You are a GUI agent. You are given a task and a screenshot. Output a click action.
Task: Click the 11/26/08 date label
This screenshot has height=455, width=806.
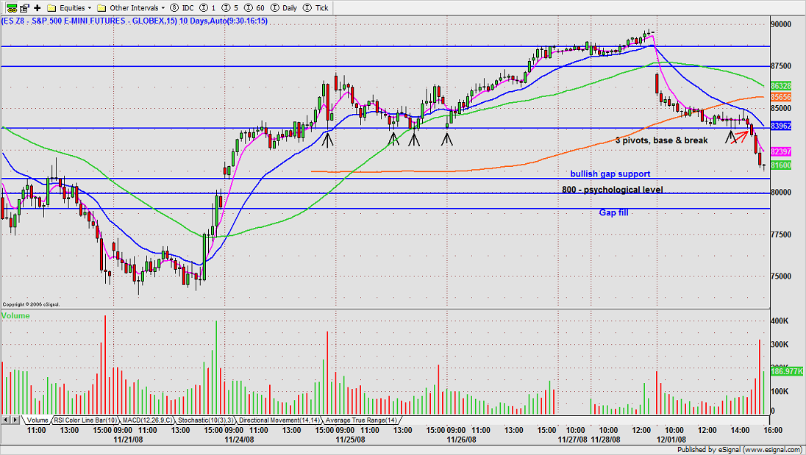click(461, 440)
